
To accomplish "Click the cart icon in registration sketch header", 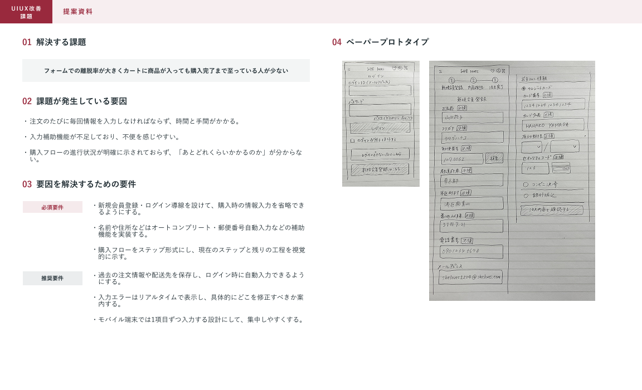I will coord(503,71).
